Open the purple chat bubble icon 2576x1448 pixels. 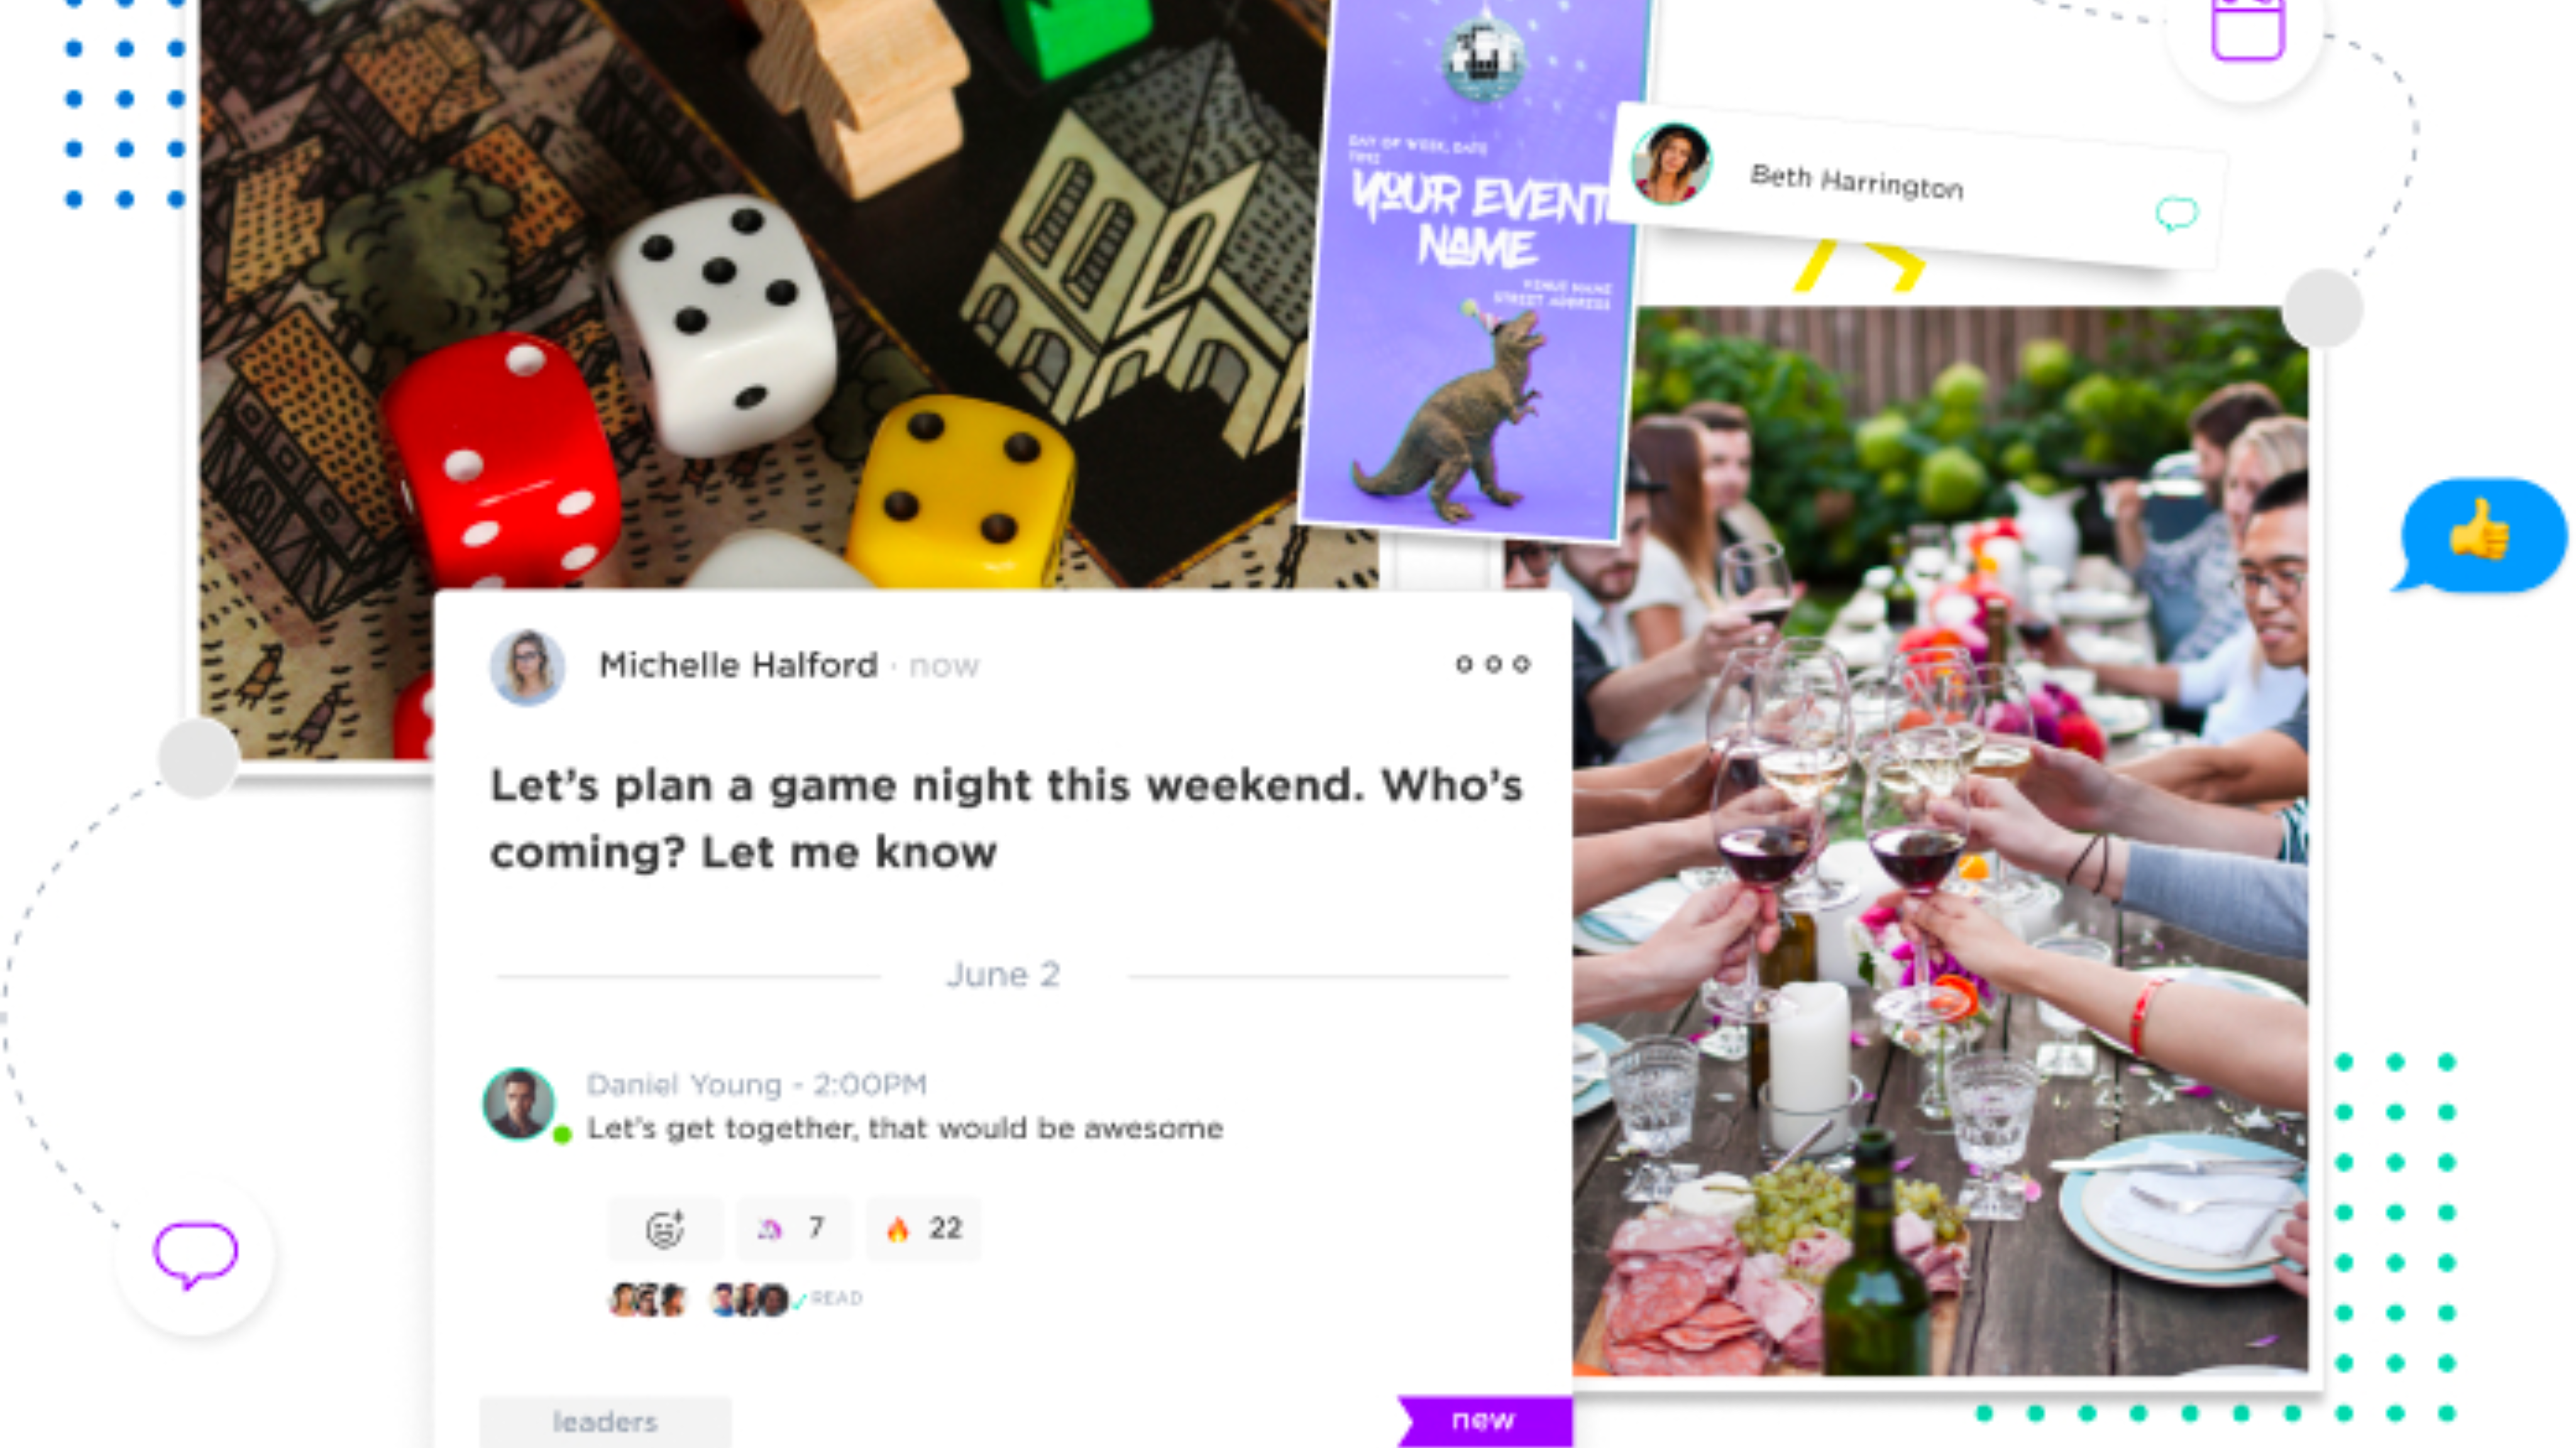click(x=195, y=1254)
